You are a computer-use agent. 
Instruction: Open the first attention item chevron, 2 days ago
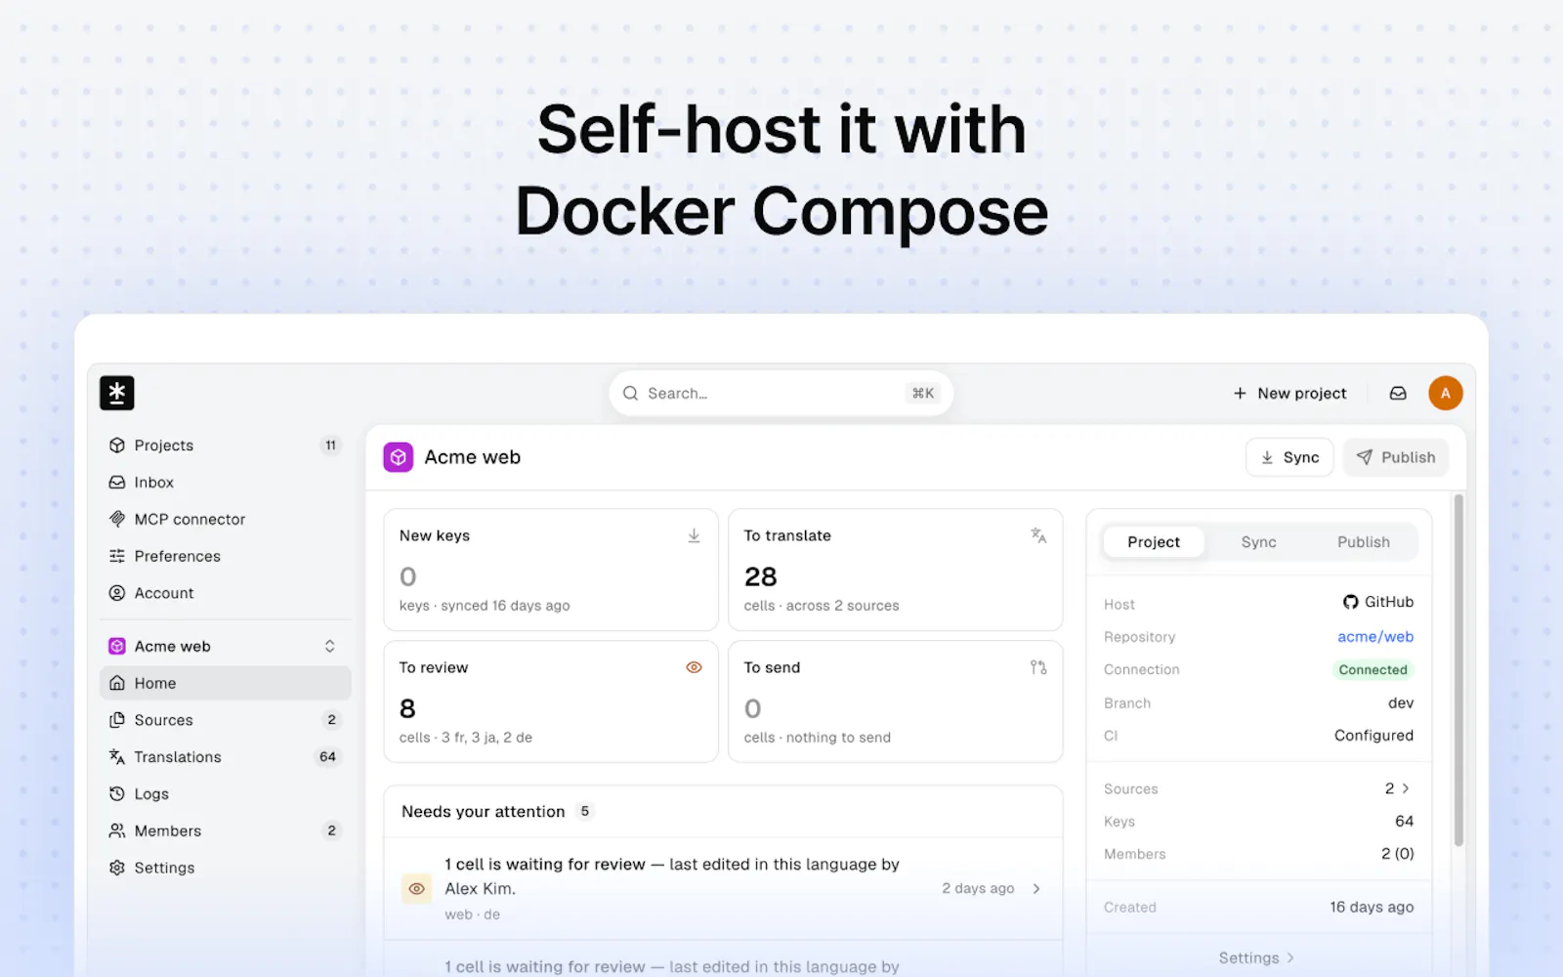[1036, 888]
